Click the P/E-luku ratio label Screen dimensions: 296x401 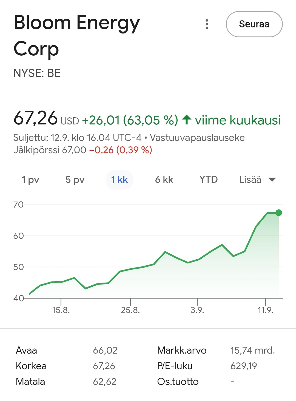click(175, 366)
